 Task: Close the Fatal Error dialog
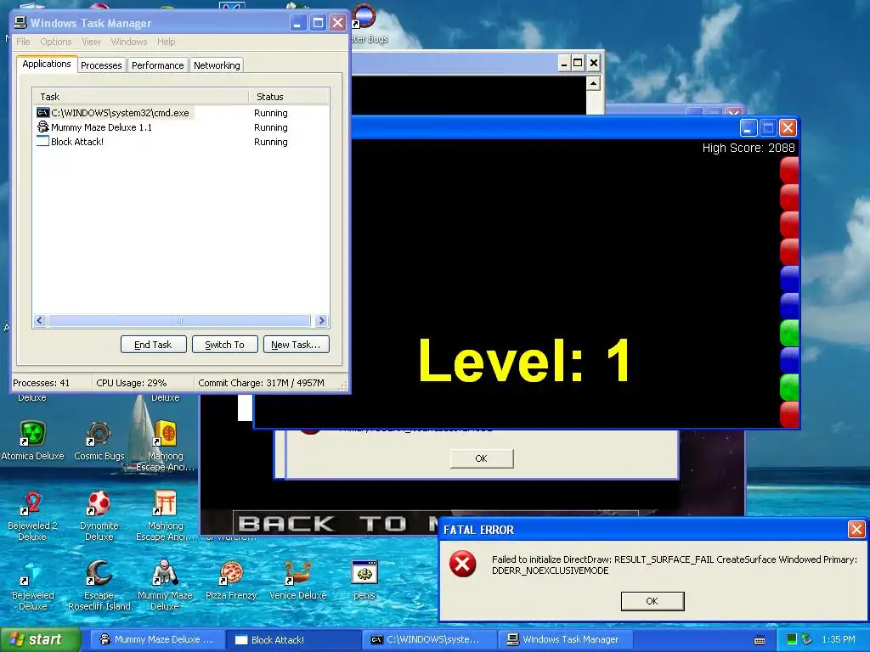click(x=856, y=529)
